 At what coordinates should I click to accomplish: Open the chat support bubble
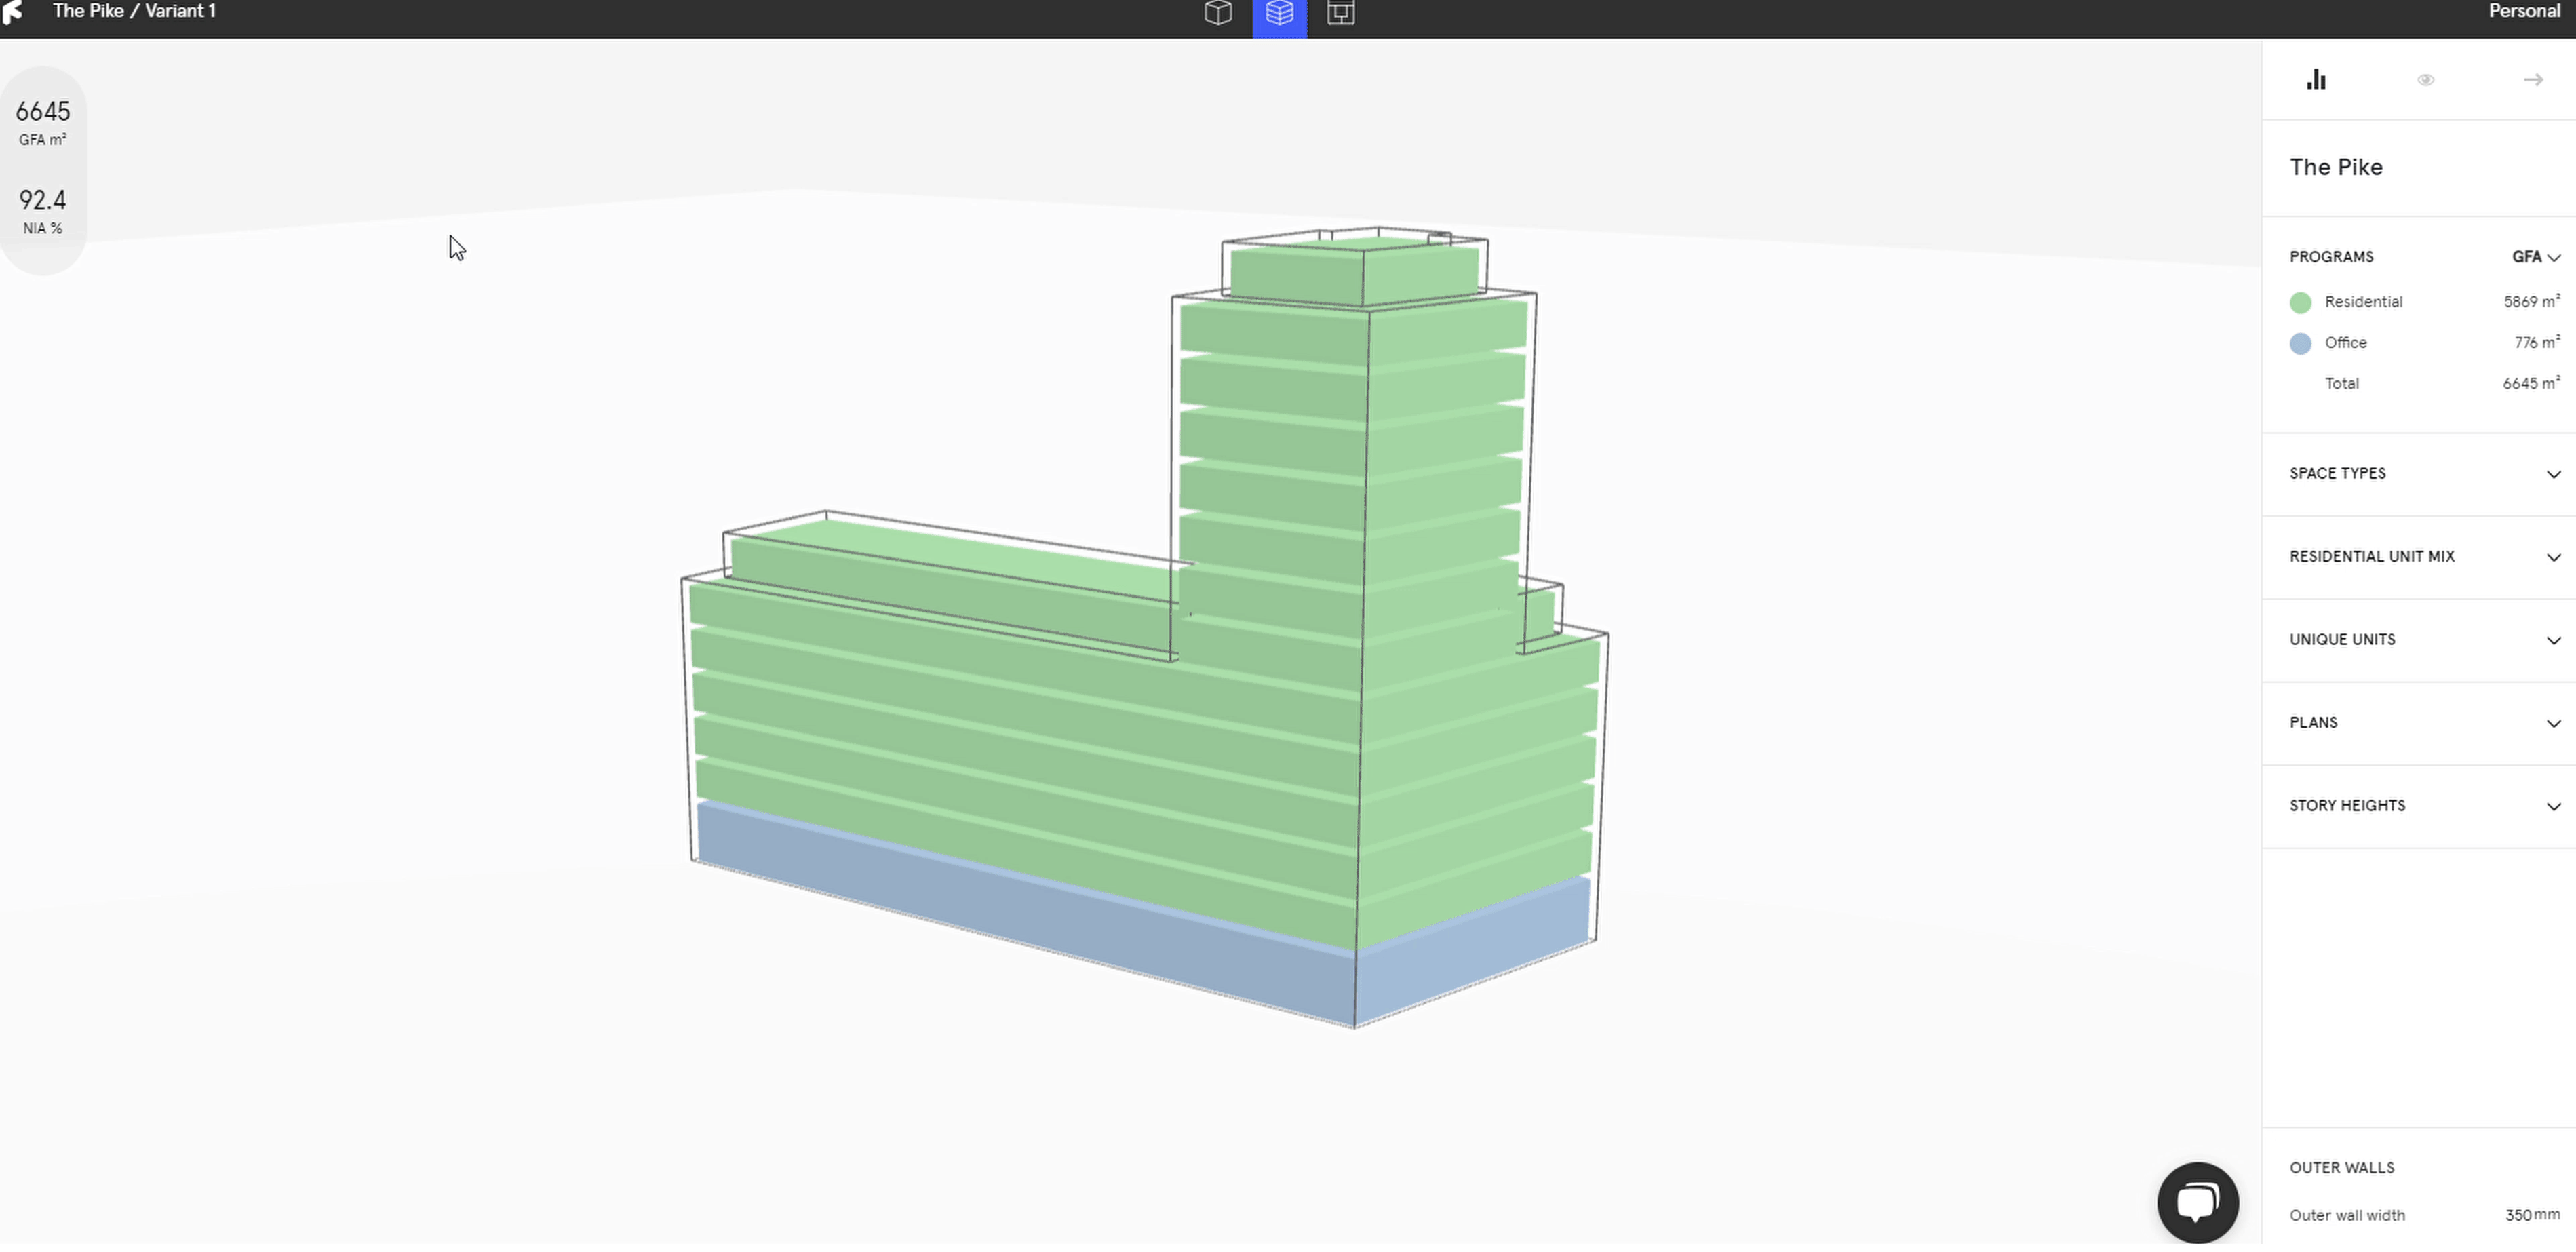(x=2197, y=1202)
